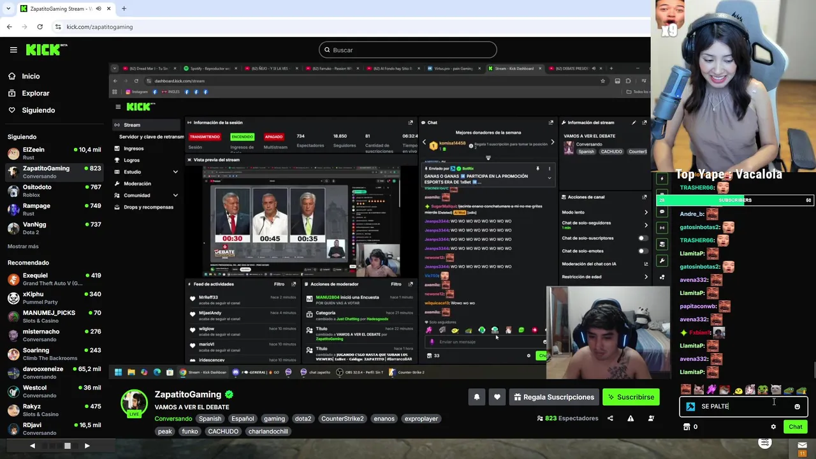This screenshot has width=816, height=459.
Task: Edit stream info with pencil icon
Action: coord(634,122)
